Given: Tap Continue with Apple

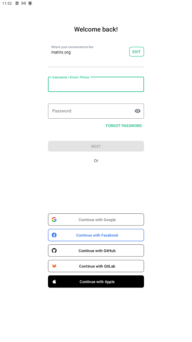Looking at the screenshot, I should pyautogui.click(x=96, y=281).
